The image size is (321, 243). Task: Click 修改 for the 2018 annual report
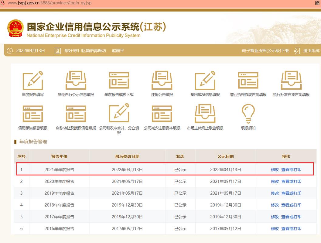275,205
